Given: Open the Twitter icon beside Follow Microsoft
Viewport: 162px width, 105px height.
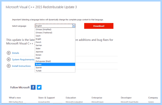Looking at the screenshot, I should 39,87.
